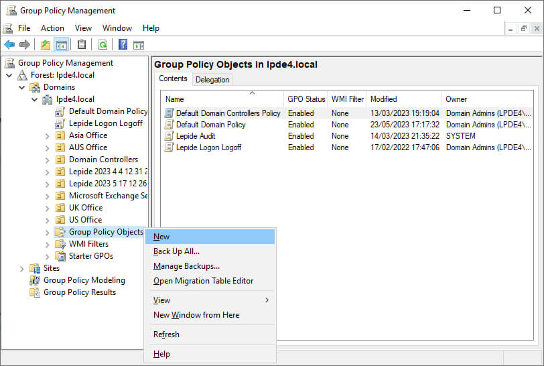The image size is (544, 366).
Task: Switch to the Delegation tab
Action: pyautogui.click(x=212, y=80)
